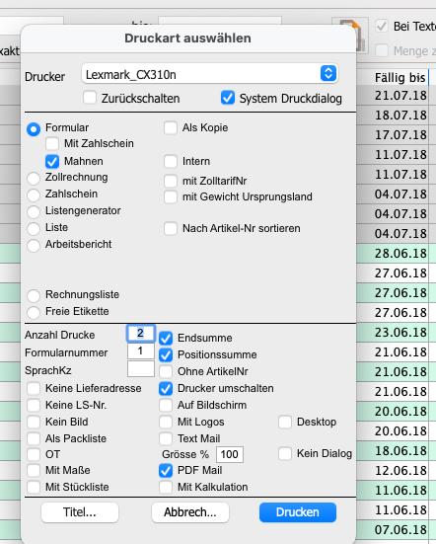Focus the SprachKz text field
Screen dimensions: 436x544
[x=141, y=369]
